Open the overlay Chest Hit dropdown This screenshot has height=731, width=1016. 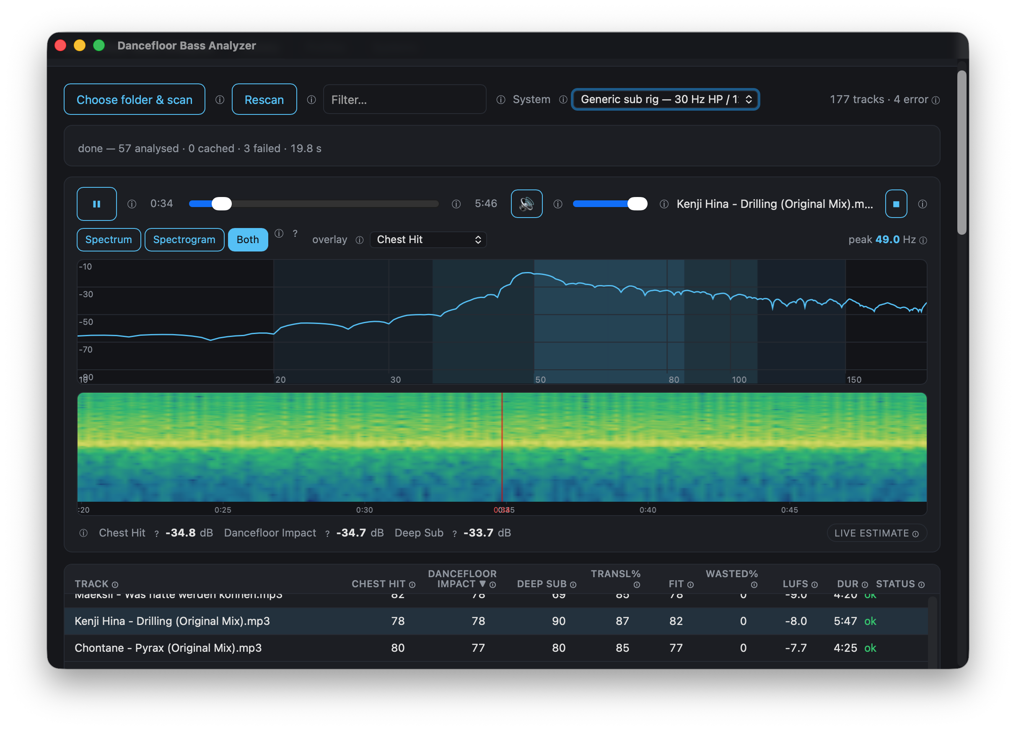tap(428, 240)
